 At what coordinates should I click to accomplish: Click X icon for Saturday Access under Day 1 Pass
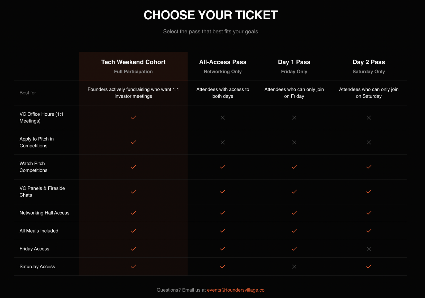click(294, 266)
